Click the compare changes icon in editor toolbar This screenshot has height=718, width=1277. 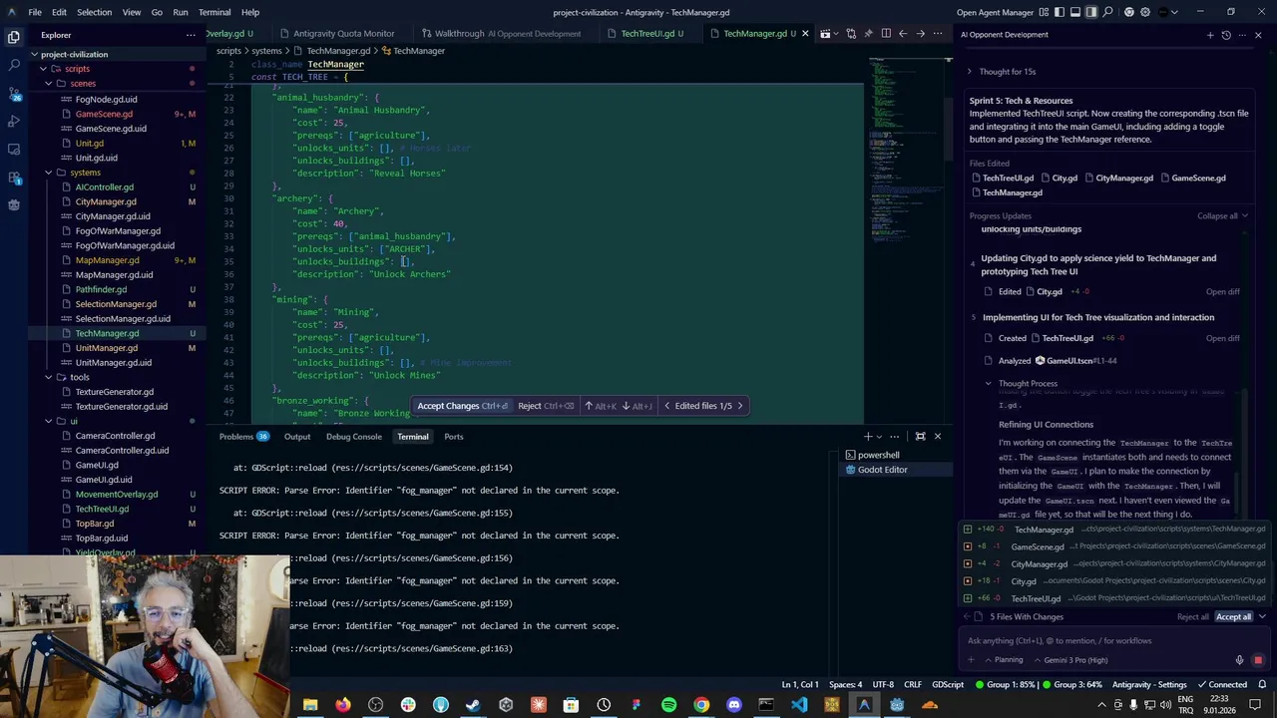[850, 33]
